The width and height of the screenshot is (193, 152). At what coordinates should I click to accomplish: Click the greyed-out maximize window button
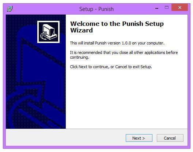click(x=167, y=8)
